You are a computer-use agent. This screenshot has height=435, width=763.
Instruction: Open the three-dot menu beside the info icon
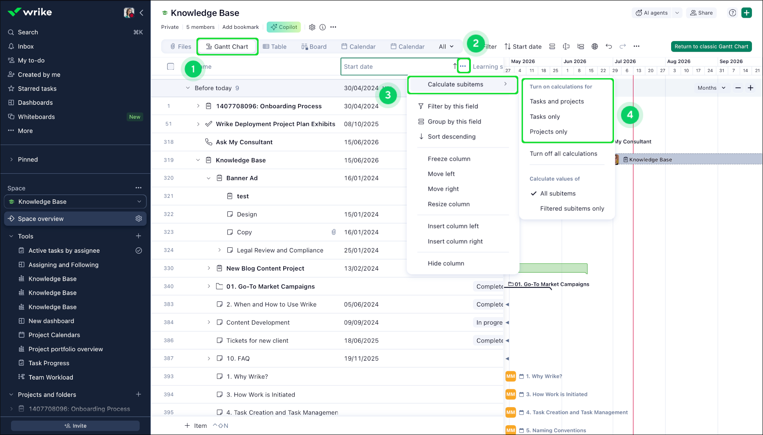coord(333,27)
